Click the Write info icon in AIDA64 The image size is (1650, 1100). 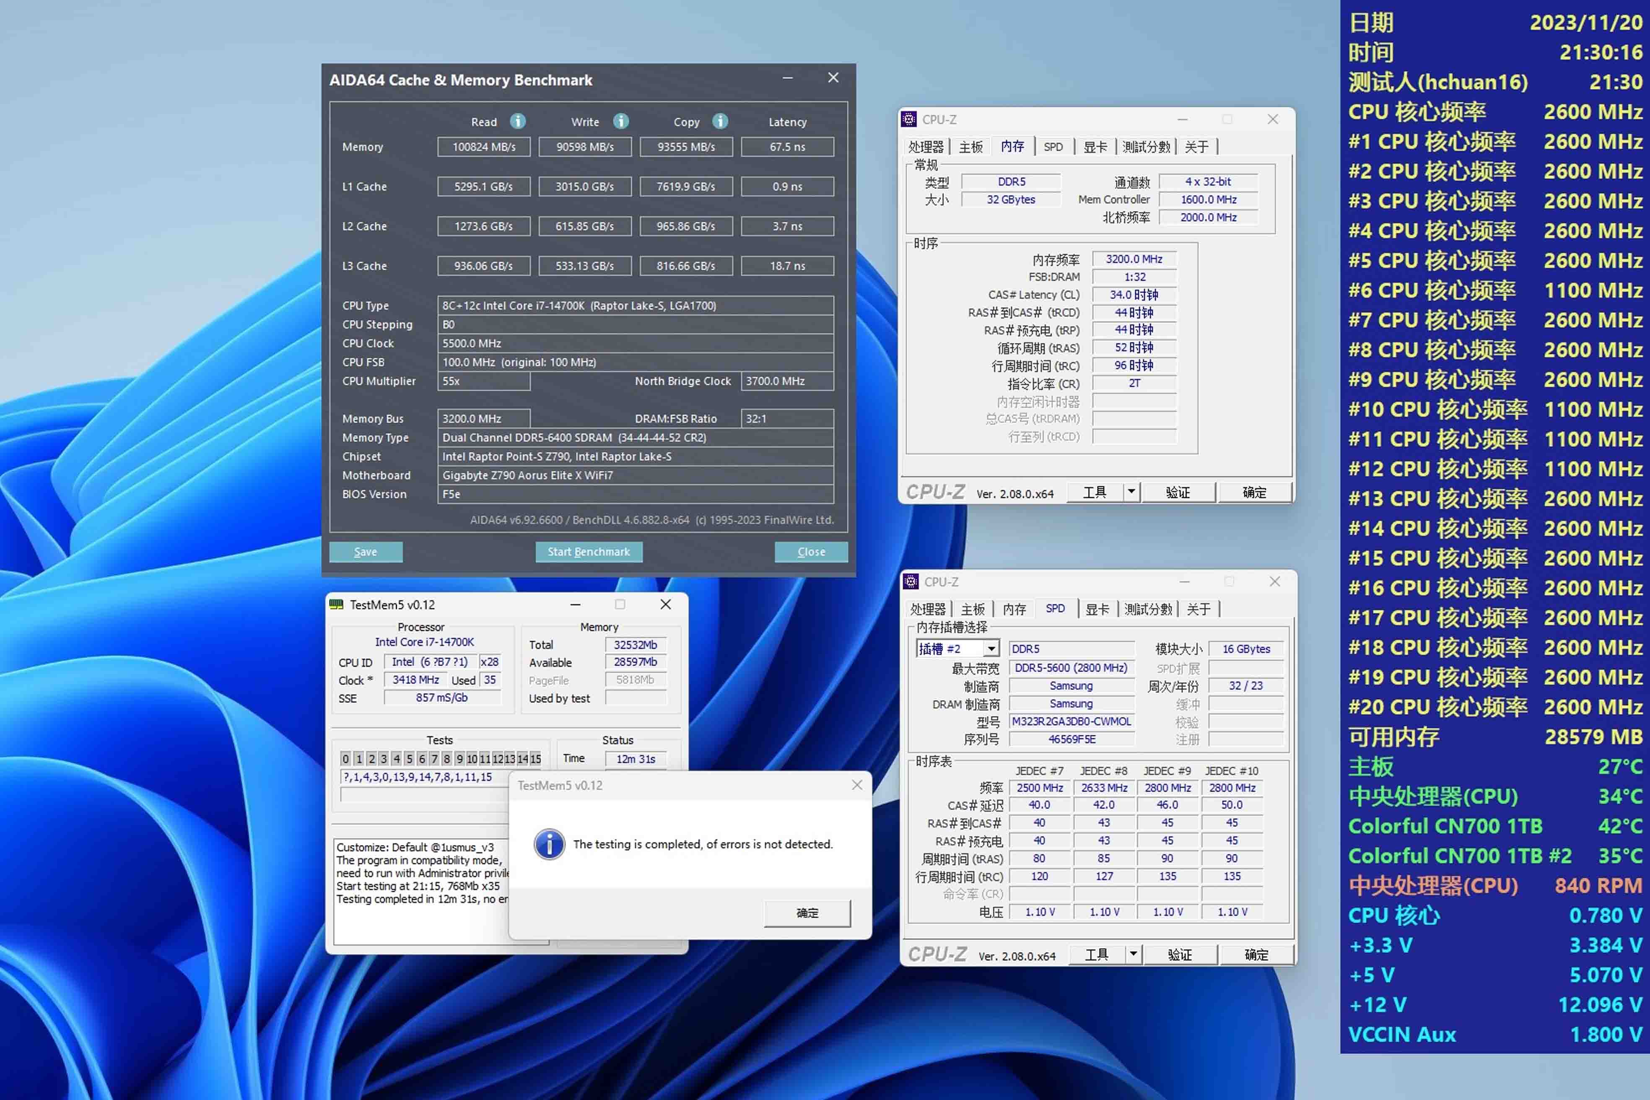pos(621,122)
